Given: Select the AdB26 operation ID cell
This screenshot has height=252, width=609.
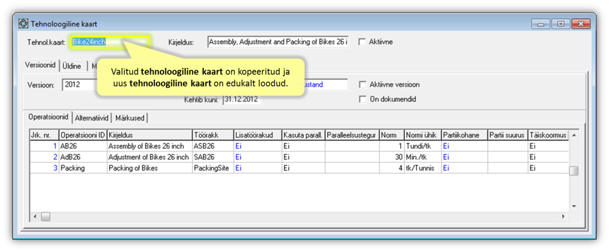Looking at the screenshot, I should 82,157.
